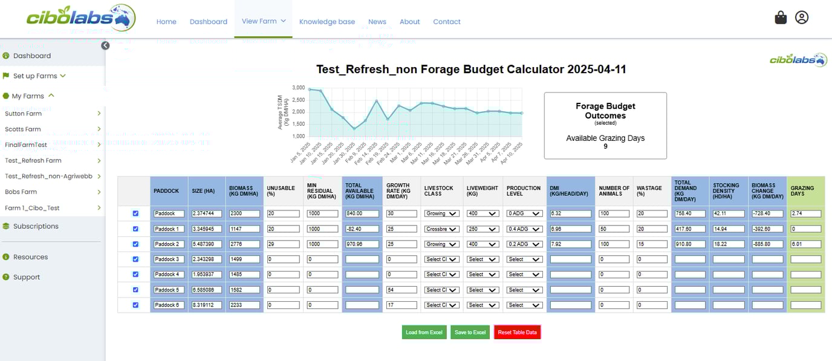Image resolution: width=832 pixels, height=361 pixels.
Task: Go to the Knowledge base page
Action: [x=327, y=21]
